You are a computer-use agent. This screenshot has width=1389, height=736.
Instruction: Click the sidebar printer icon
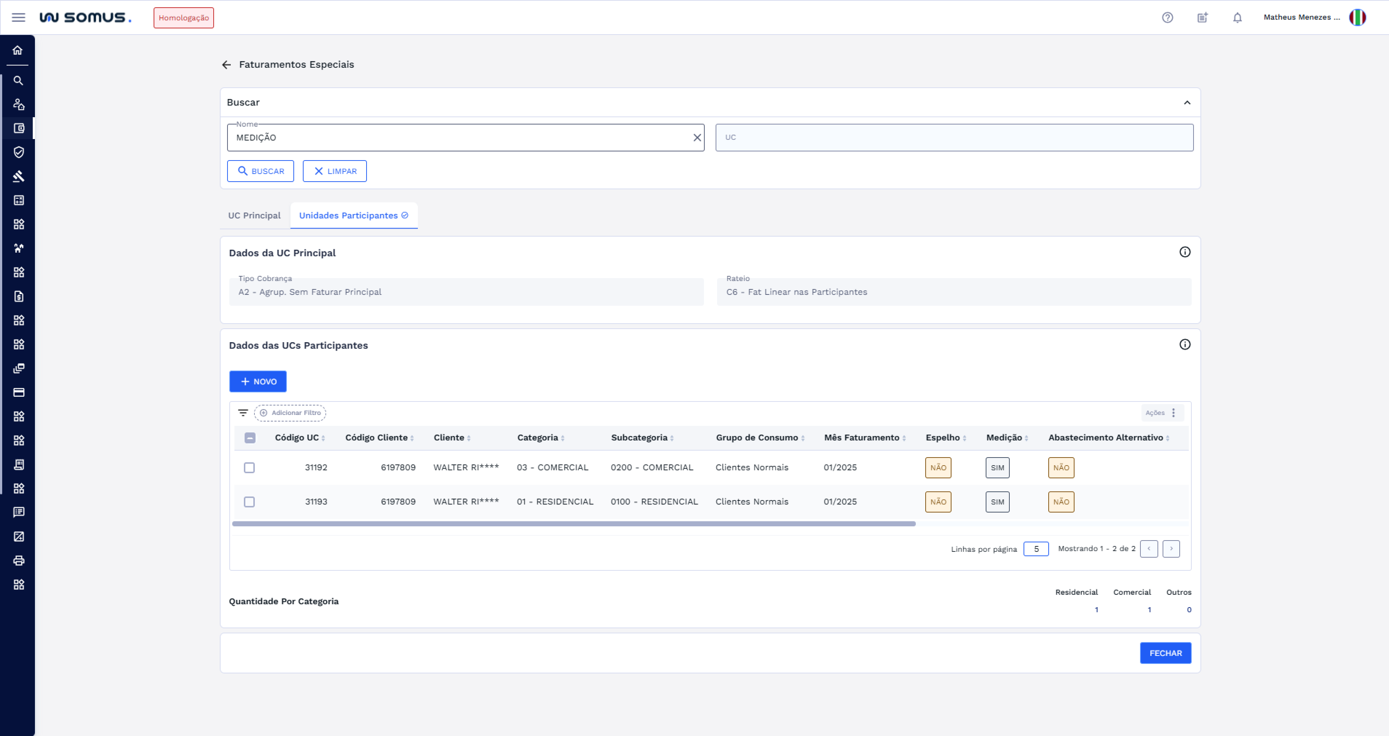18,560
